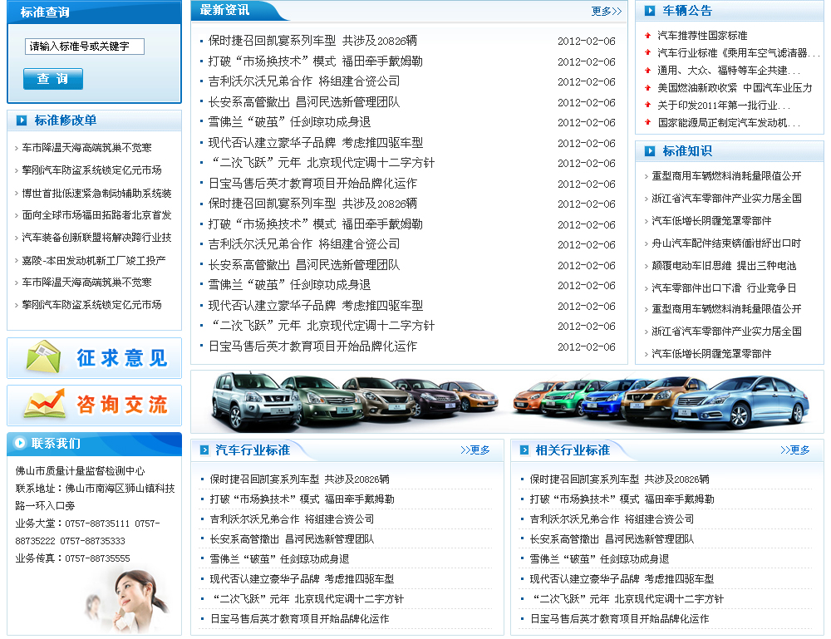Click blue arrow icon beside 车辆公告 heading

click(x=649, y=11)
